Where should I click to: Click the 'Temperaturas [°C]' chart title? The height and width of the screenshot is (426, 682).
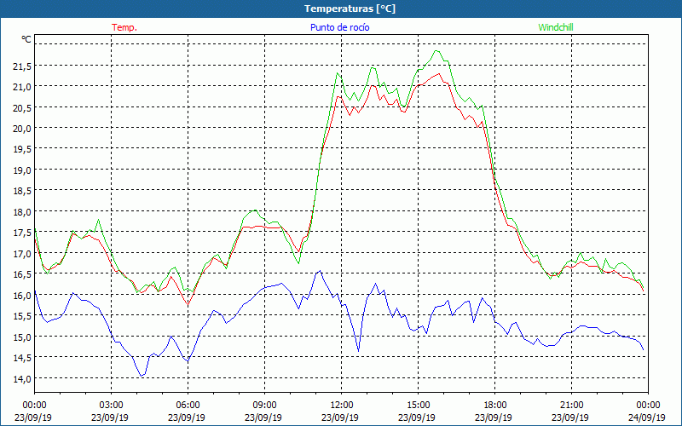click(x=350, y=9)
